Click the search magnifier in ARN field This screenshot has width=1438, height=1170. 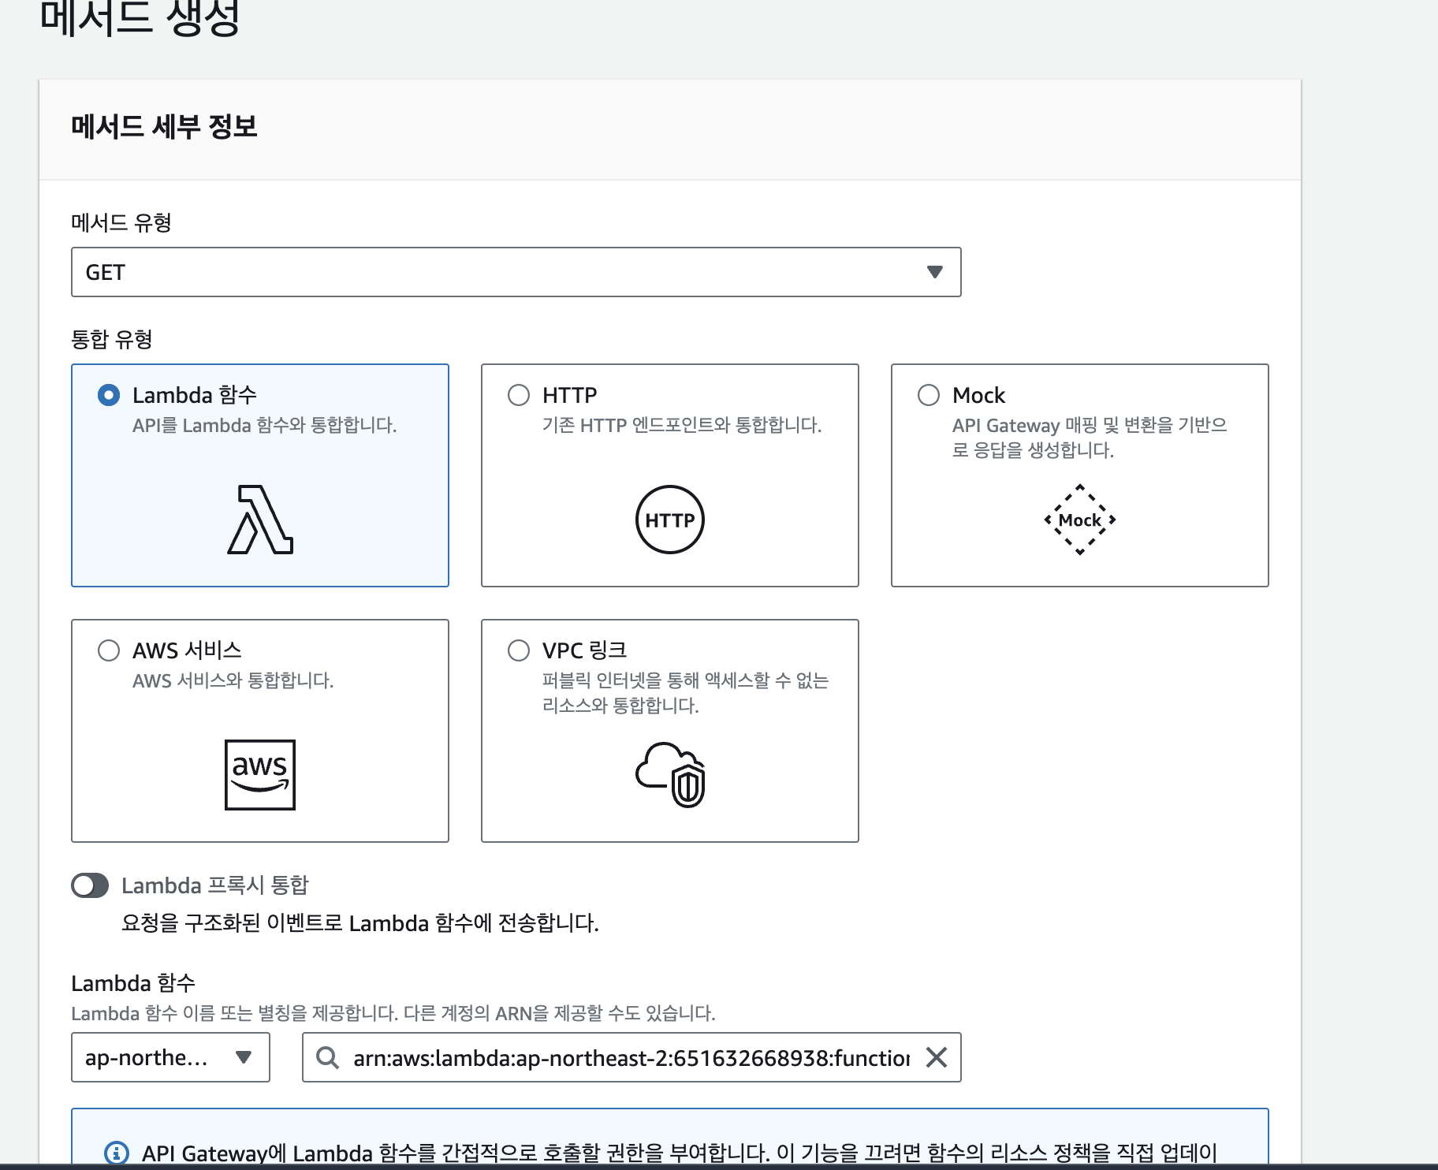click(327, 1057)
